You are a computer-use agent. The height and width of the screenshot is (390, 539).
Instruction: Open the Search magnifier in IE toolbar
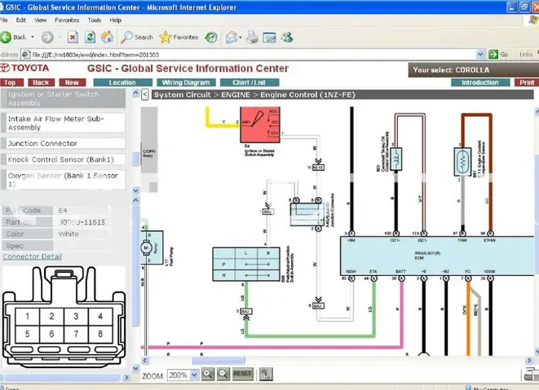tap(136, 37)
